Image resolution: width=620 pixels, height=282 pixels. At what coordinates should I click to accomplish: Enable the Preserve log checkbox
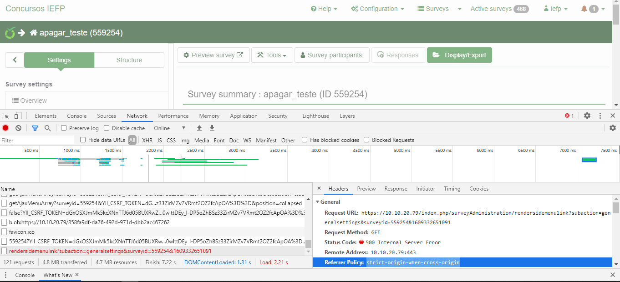click(64, 128)
